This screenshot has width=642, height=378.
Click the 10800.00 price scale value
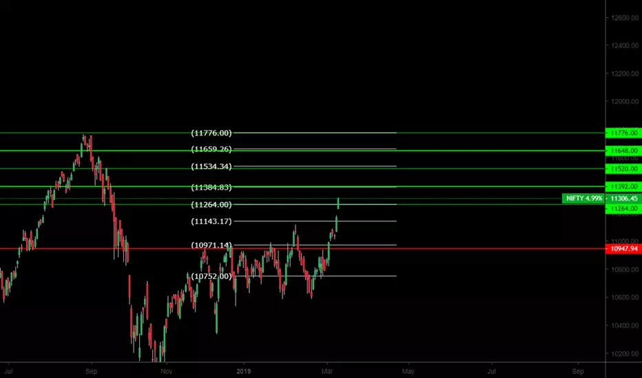(x=624, y=269)
